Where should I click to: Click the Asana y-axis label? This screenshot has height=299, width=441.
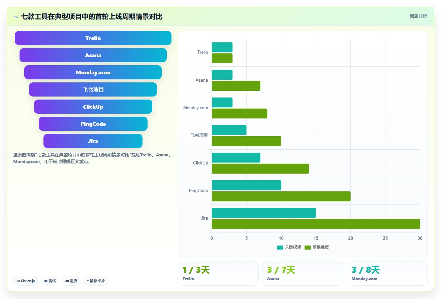pos(202,80)
